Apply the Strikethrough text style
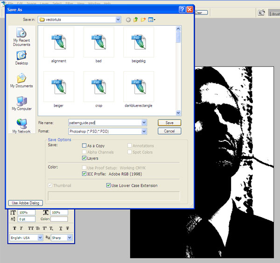The image size is (280, 263). tap(68, 228)
